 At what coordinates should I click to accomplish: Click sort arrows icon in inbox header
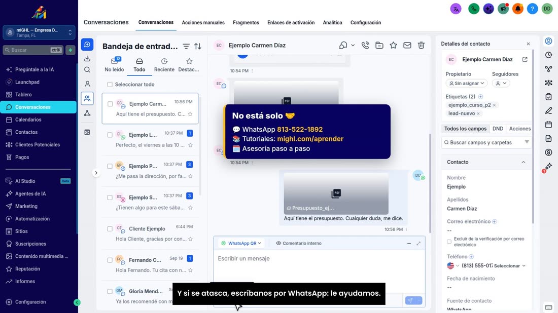198,46
